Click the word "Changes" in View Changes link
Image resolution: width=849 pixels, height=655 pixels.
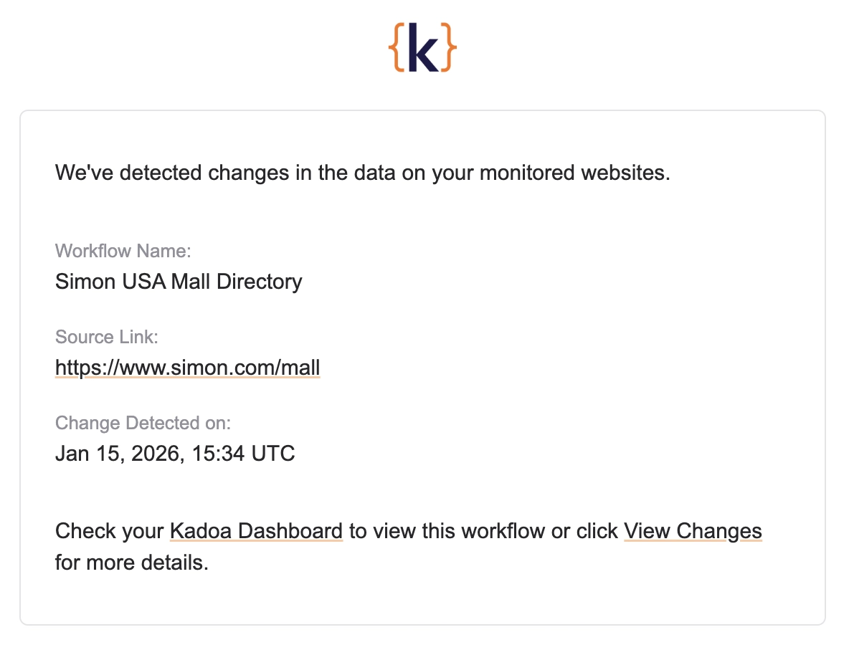click(718, 531)
